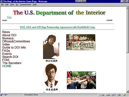Click the Text link under the page title
129x97 pixels.
click(x=9, y=17)
